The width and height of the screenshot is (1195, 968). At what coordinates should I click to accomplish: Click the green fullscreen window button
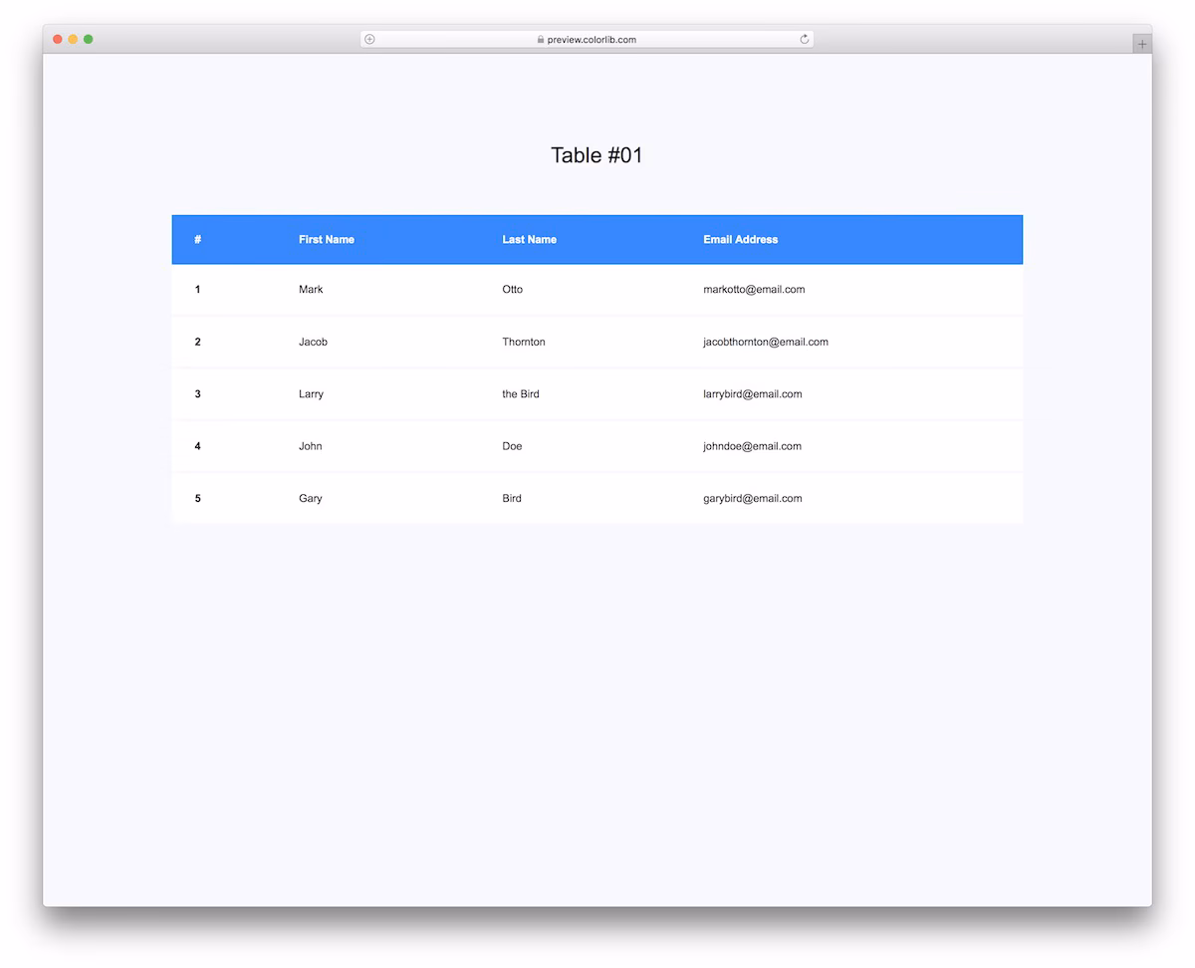pyautogui.click(x=88, y=39)
